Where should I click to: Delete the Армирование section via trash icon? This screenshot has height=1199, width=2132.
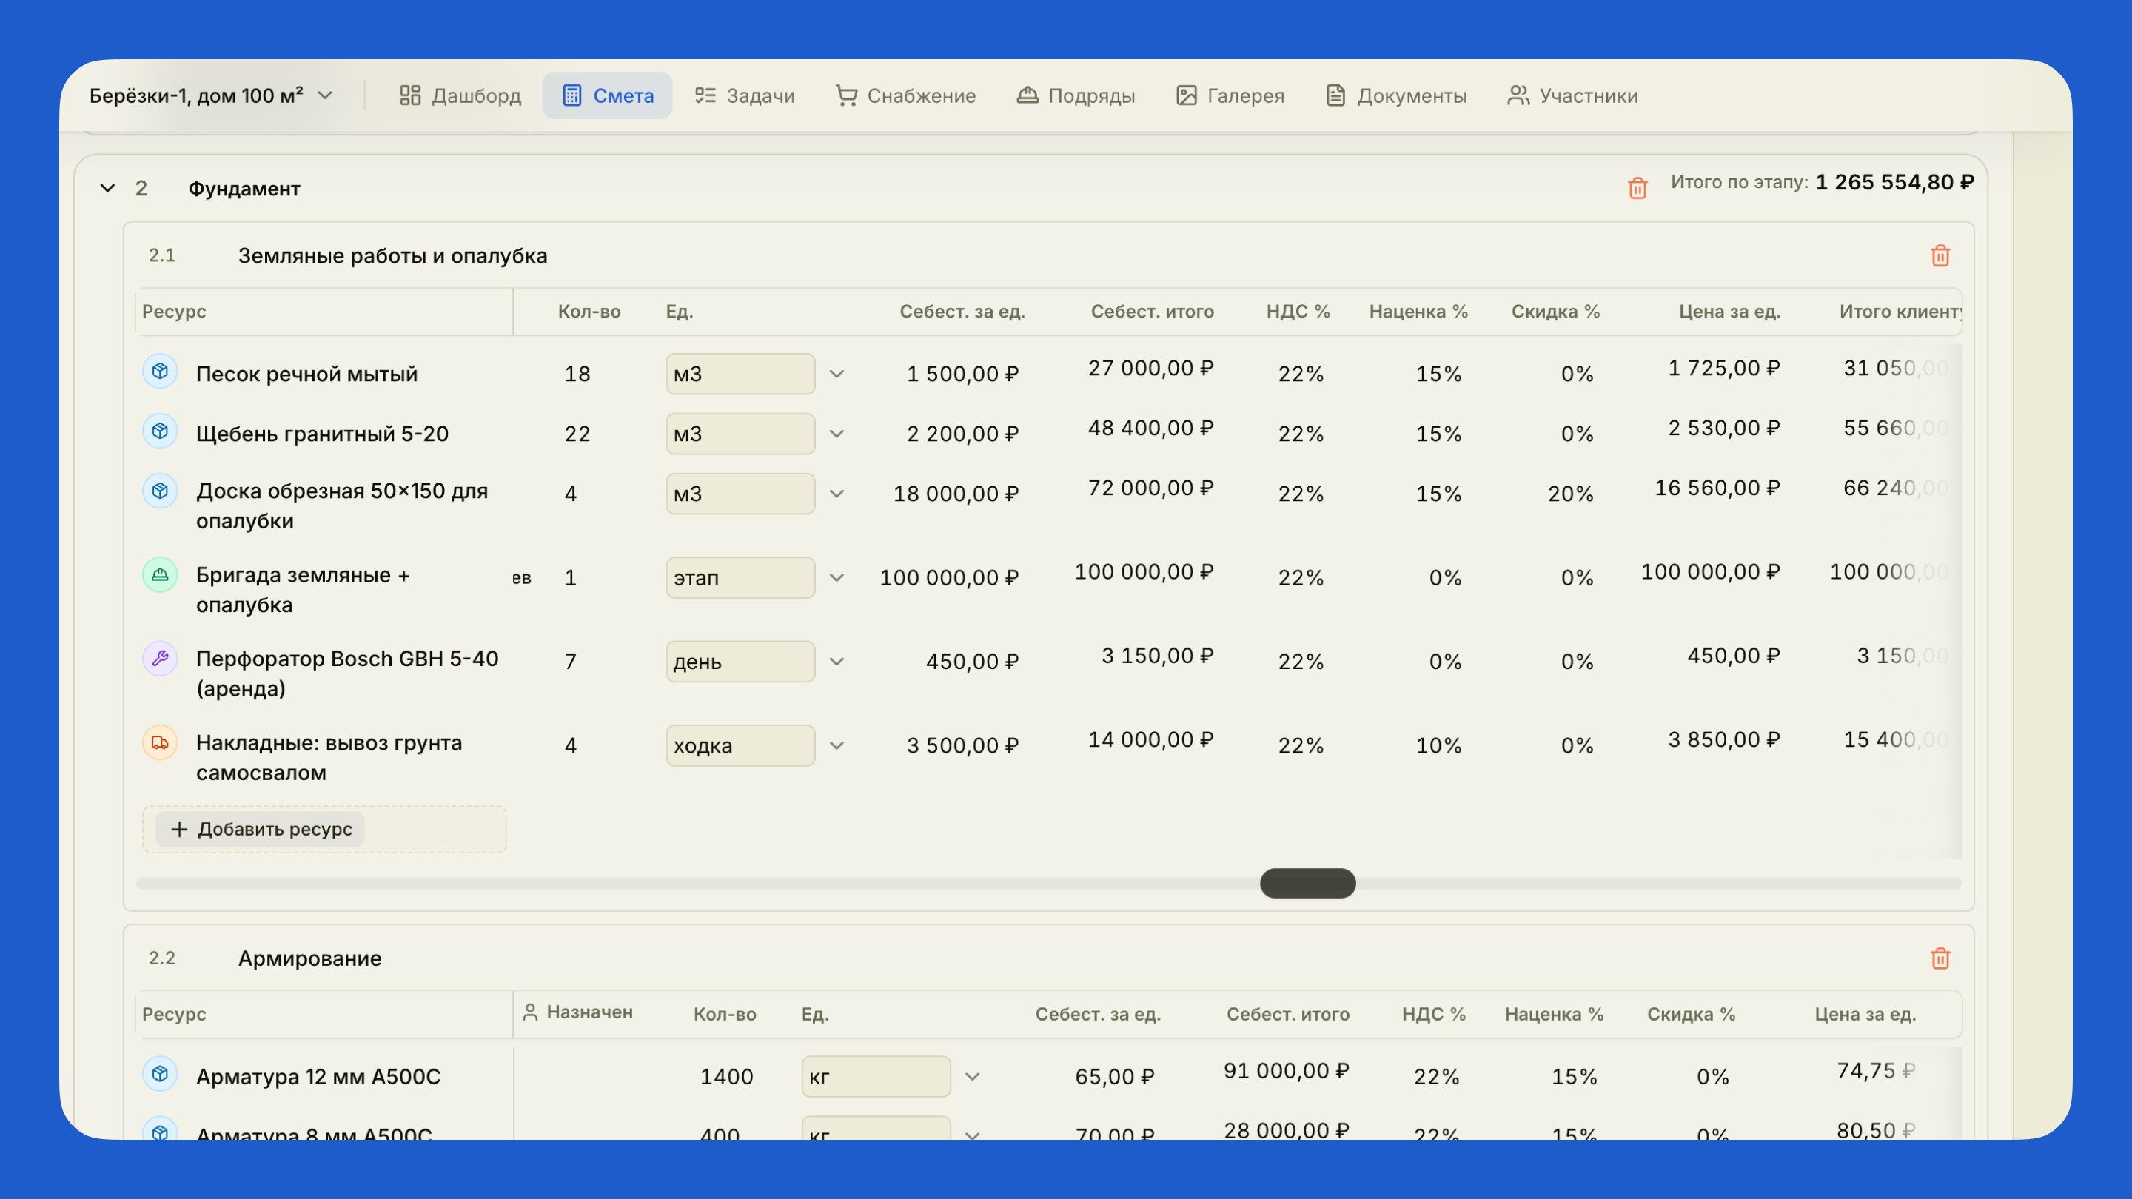(1940, 958)
